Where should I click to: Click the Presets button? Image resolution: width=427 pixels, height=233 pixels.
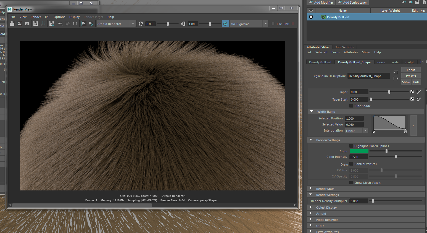tap(411, 76)
